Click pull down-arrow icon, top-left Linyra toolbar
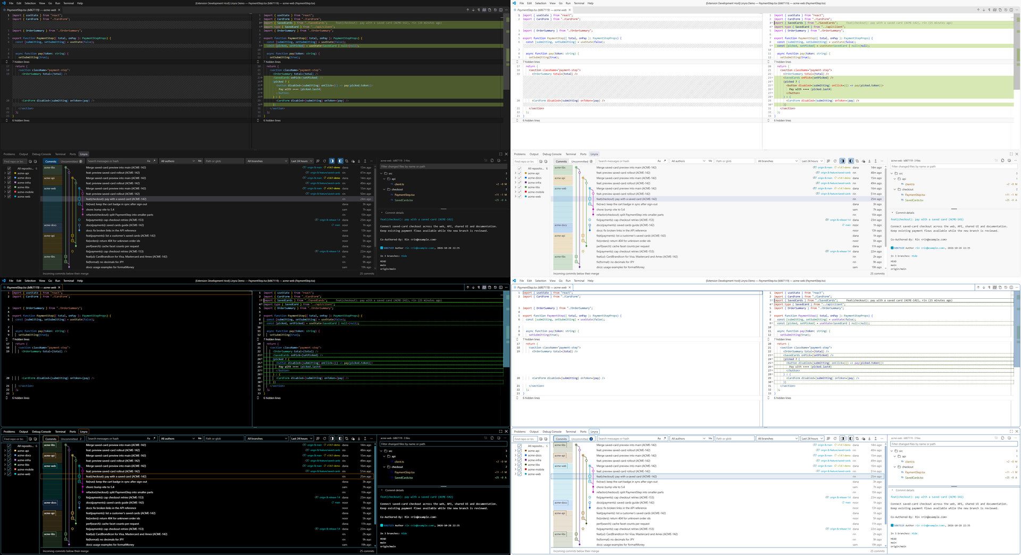Image resolution: width=1021 pixels, height=555 pixels. 359,161
